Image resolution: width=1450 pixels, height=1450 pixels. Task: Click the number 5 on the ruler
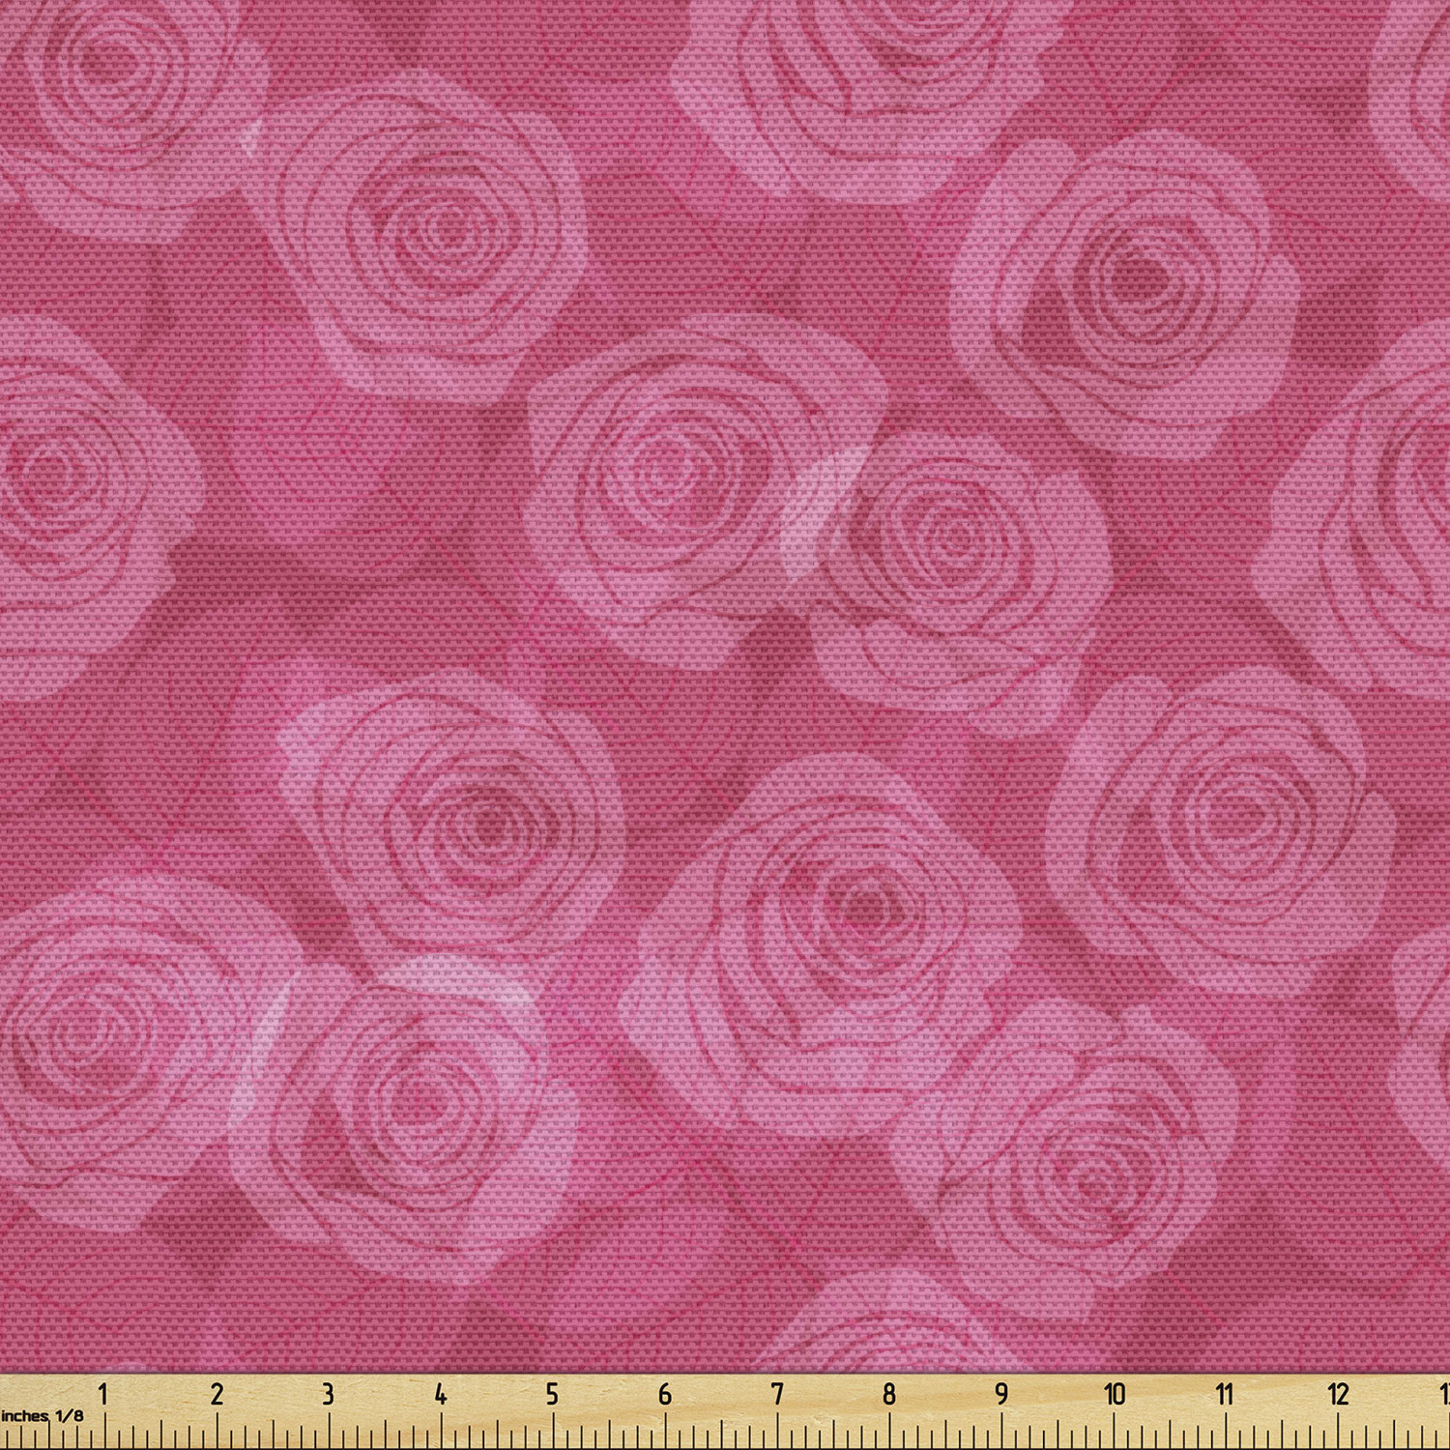[x=552, y=1394]
